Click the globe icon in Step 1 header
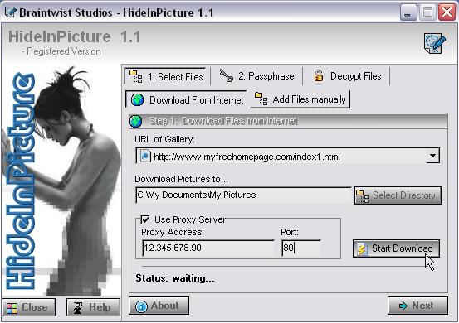Viewport: 459px width, 323px height. 135,121
